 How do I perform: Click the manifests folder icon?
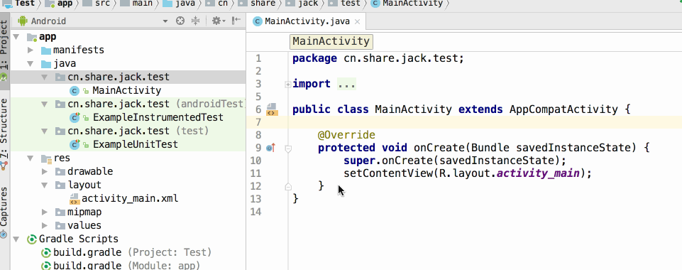point(46,50)
